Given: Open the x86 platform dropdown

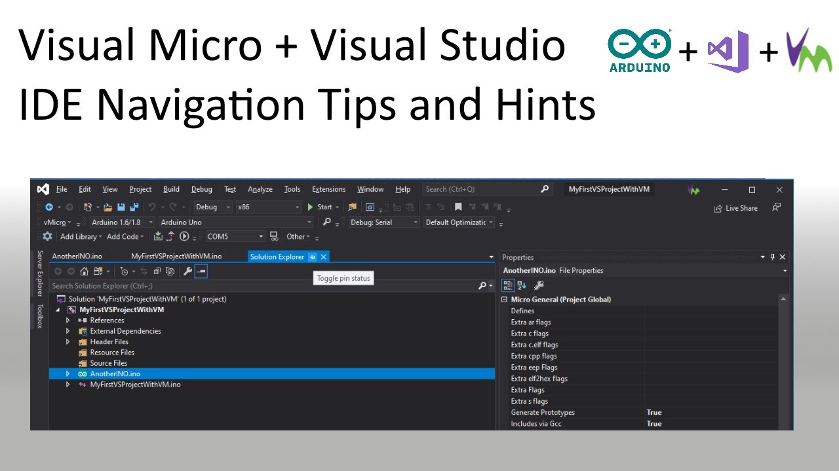Looking at the screenshot, I should coord(268,207).
